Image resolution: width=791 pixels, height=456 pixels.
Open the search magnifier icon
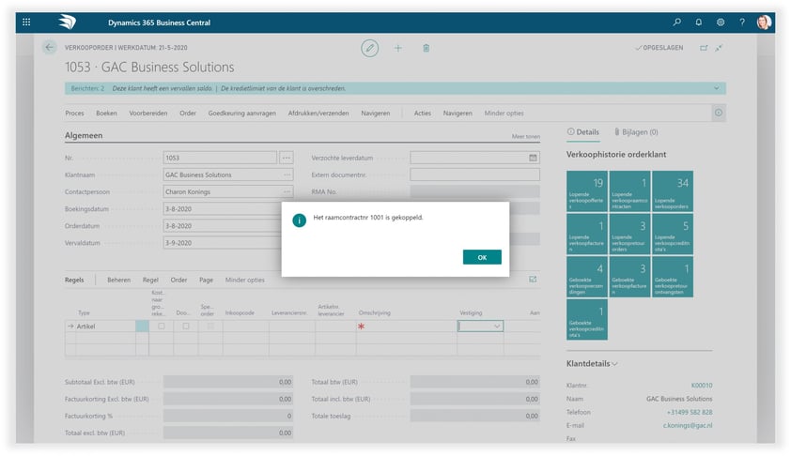click(677, 23)
